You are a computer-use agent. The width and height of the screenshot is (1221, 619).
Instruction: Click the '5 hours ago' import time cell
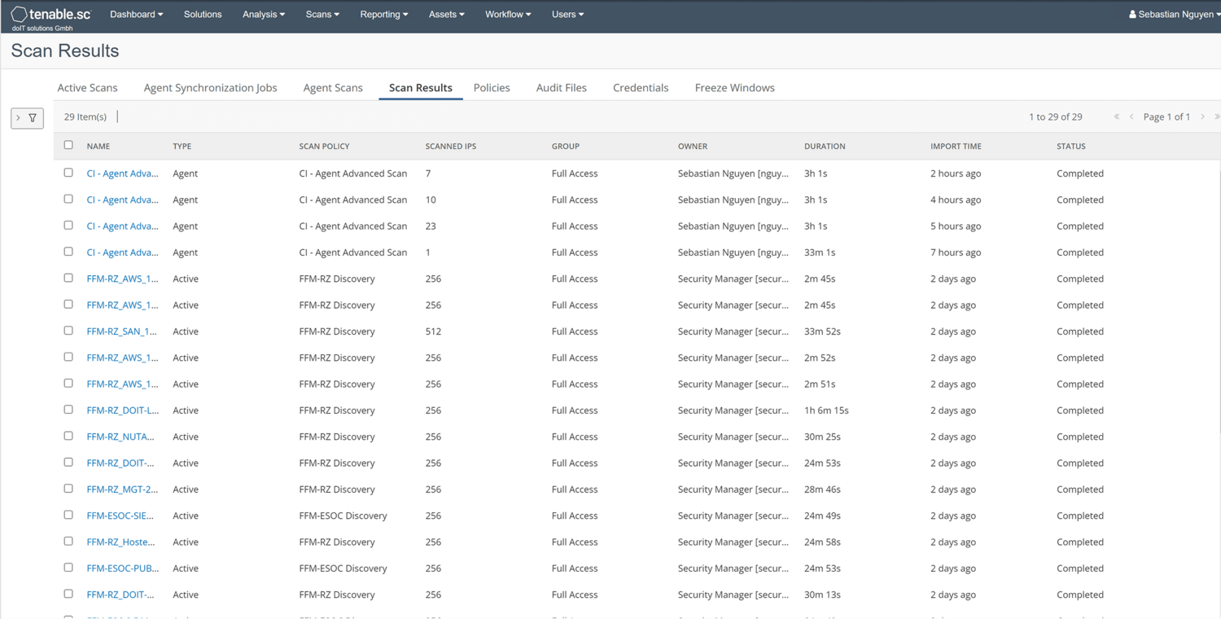[x=956, y=226]
